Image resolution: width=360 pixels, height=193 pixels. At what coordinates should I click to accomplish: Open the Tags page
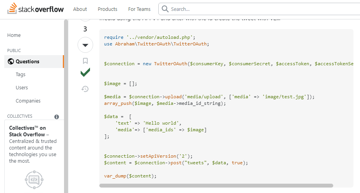click(21, 75)
